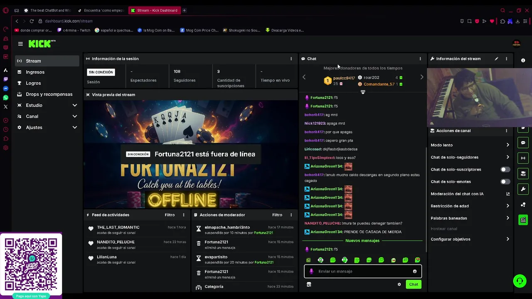Screen dimensions: 532x299
Task: Click NANDITO_PELUCHE in activity feed
Action: 116,242
